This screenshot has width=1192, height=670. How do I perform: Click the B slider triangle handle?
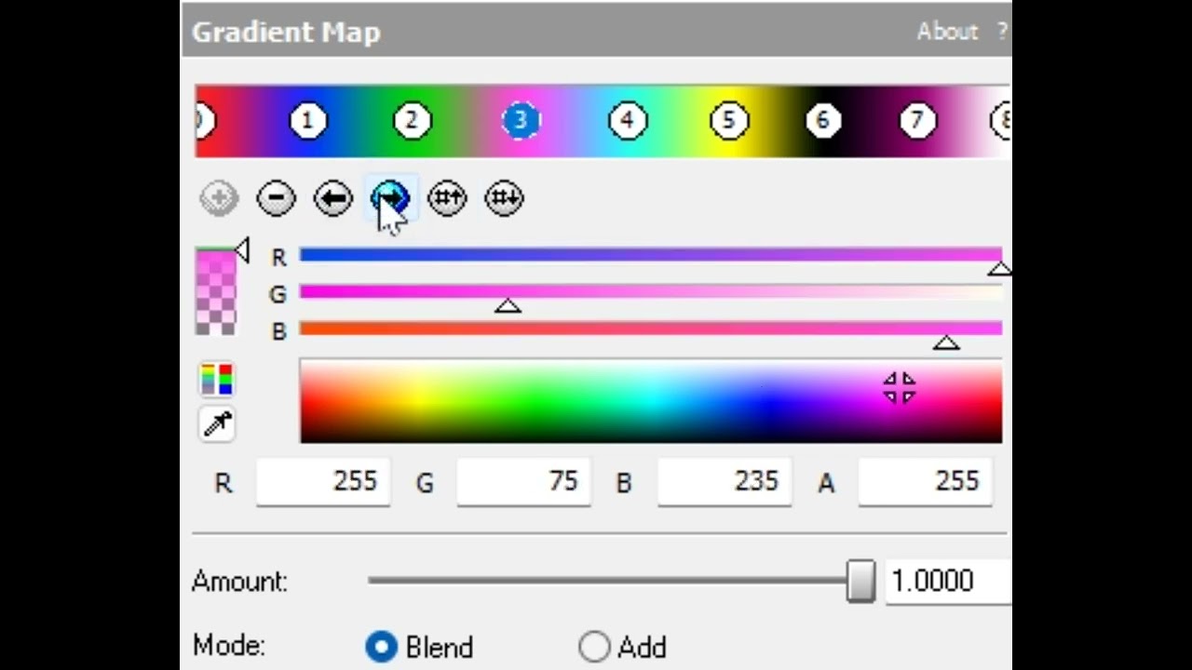coord(946,342)
